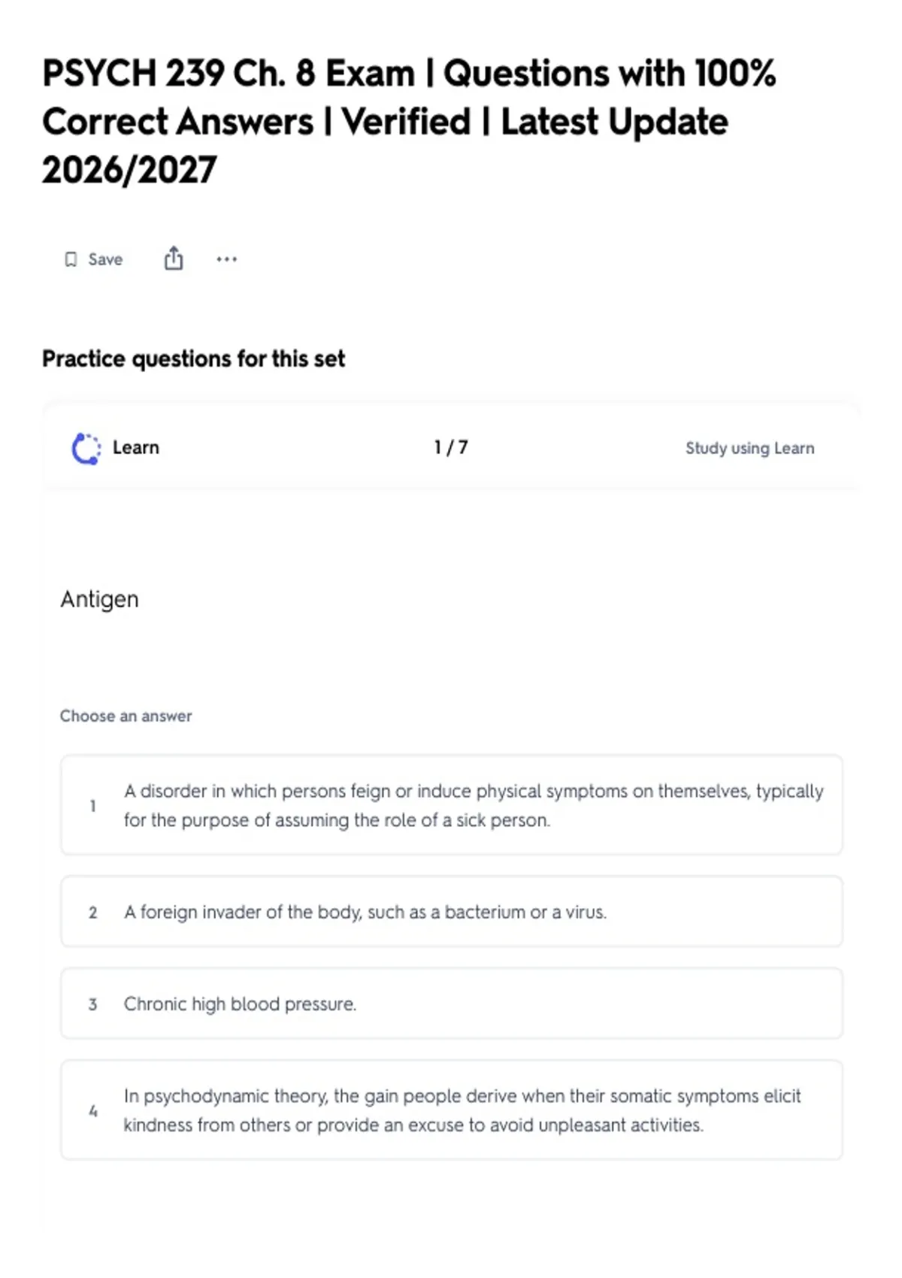Select answer 4 about psychodynamic theory gain
The width and height of the screenshot is (902, 1278).
pyautogui.click(x=451, y=1110)
